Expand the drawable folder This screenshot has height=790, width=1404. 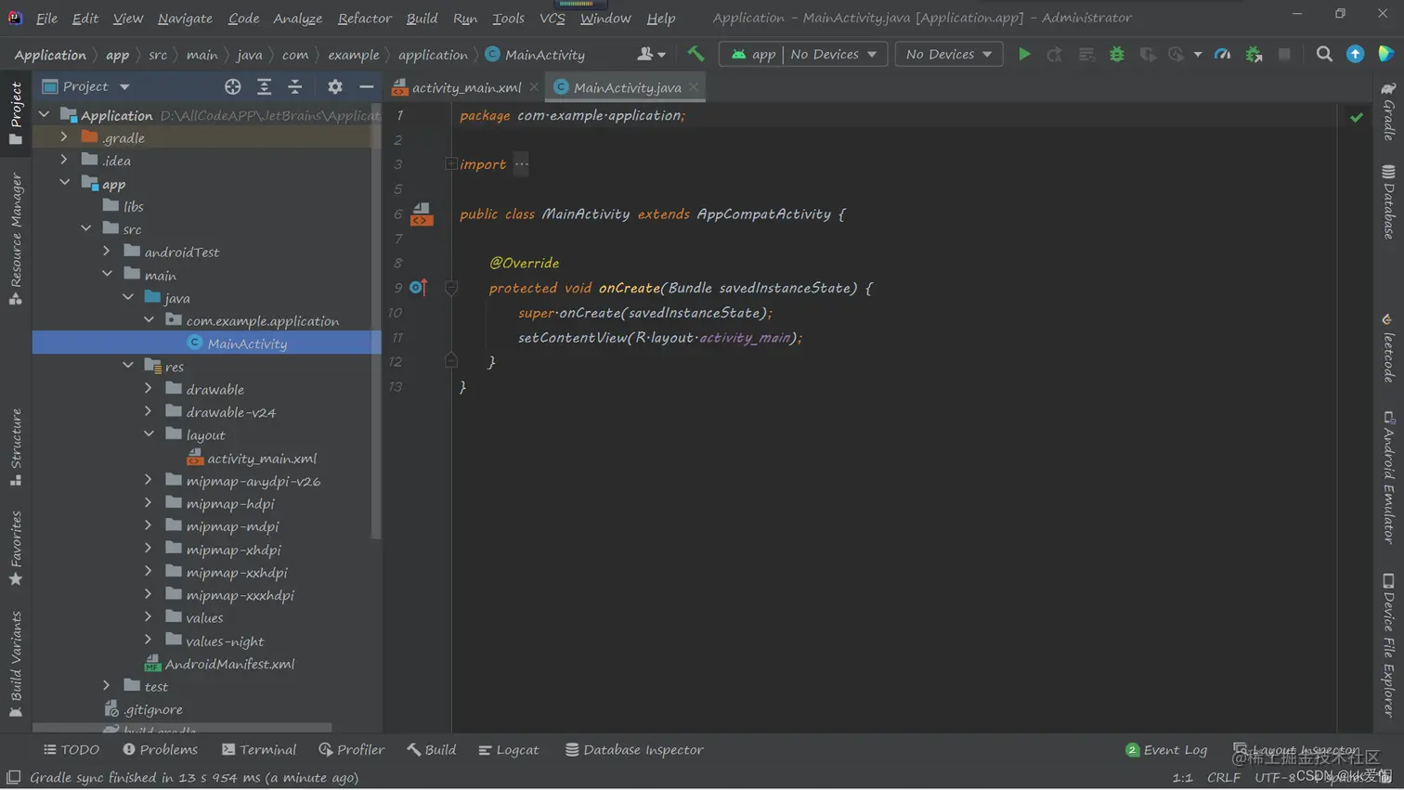coord(149,388)
